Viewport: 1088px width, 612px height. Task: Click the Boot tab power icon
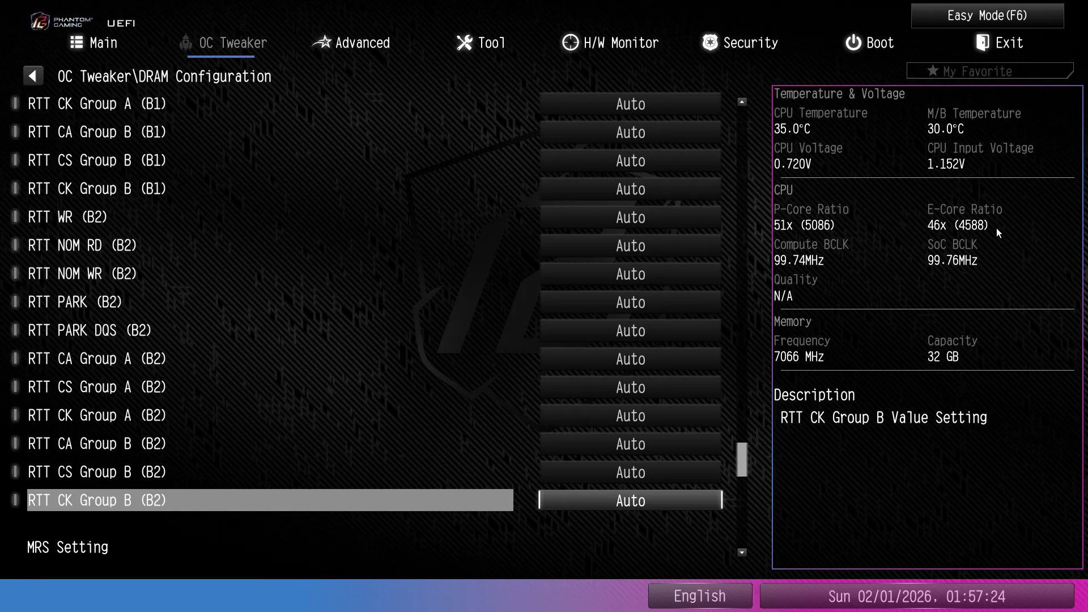[853, 42]
